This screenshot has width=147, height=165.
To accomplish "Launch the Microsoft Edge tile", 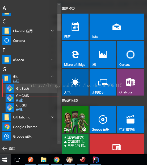I will click(x=75, y=55).
